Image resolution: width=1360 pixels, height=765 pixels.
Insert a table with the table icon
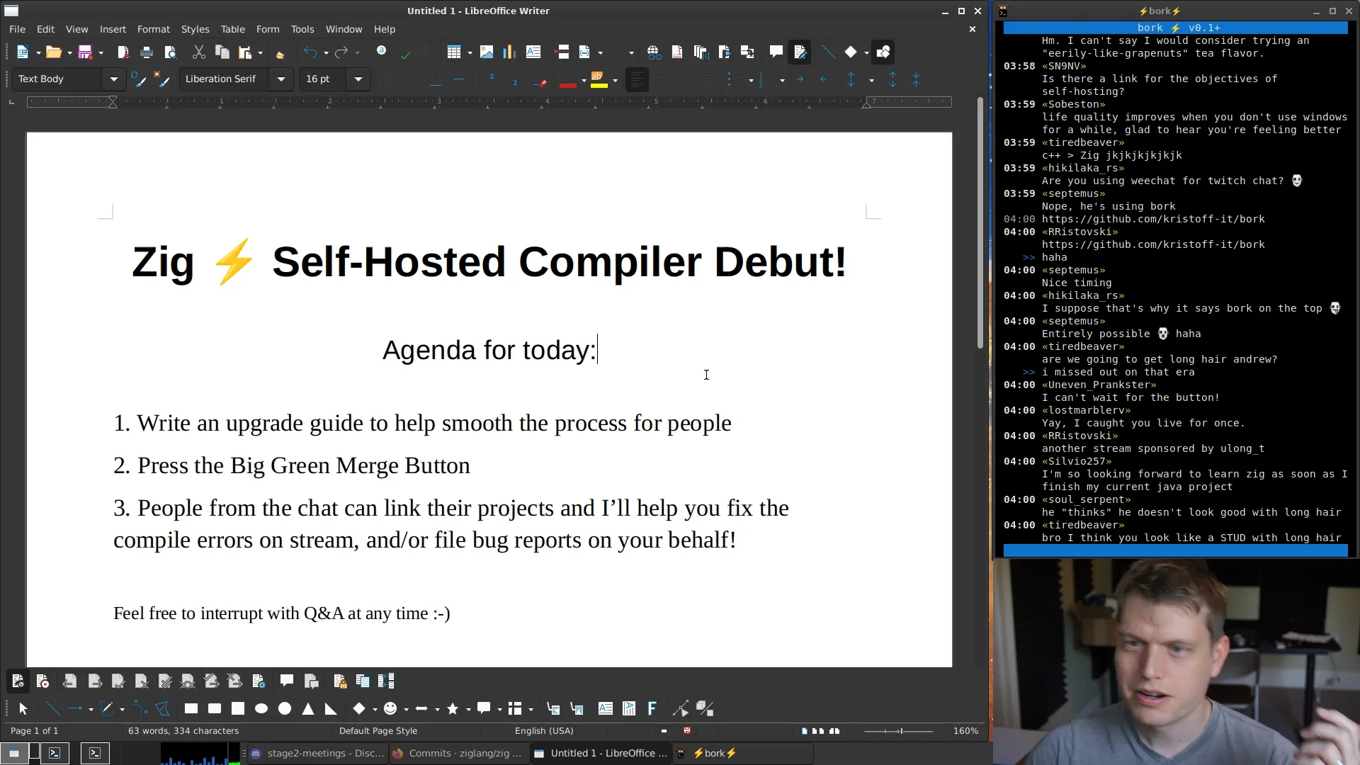pos(454,52)
